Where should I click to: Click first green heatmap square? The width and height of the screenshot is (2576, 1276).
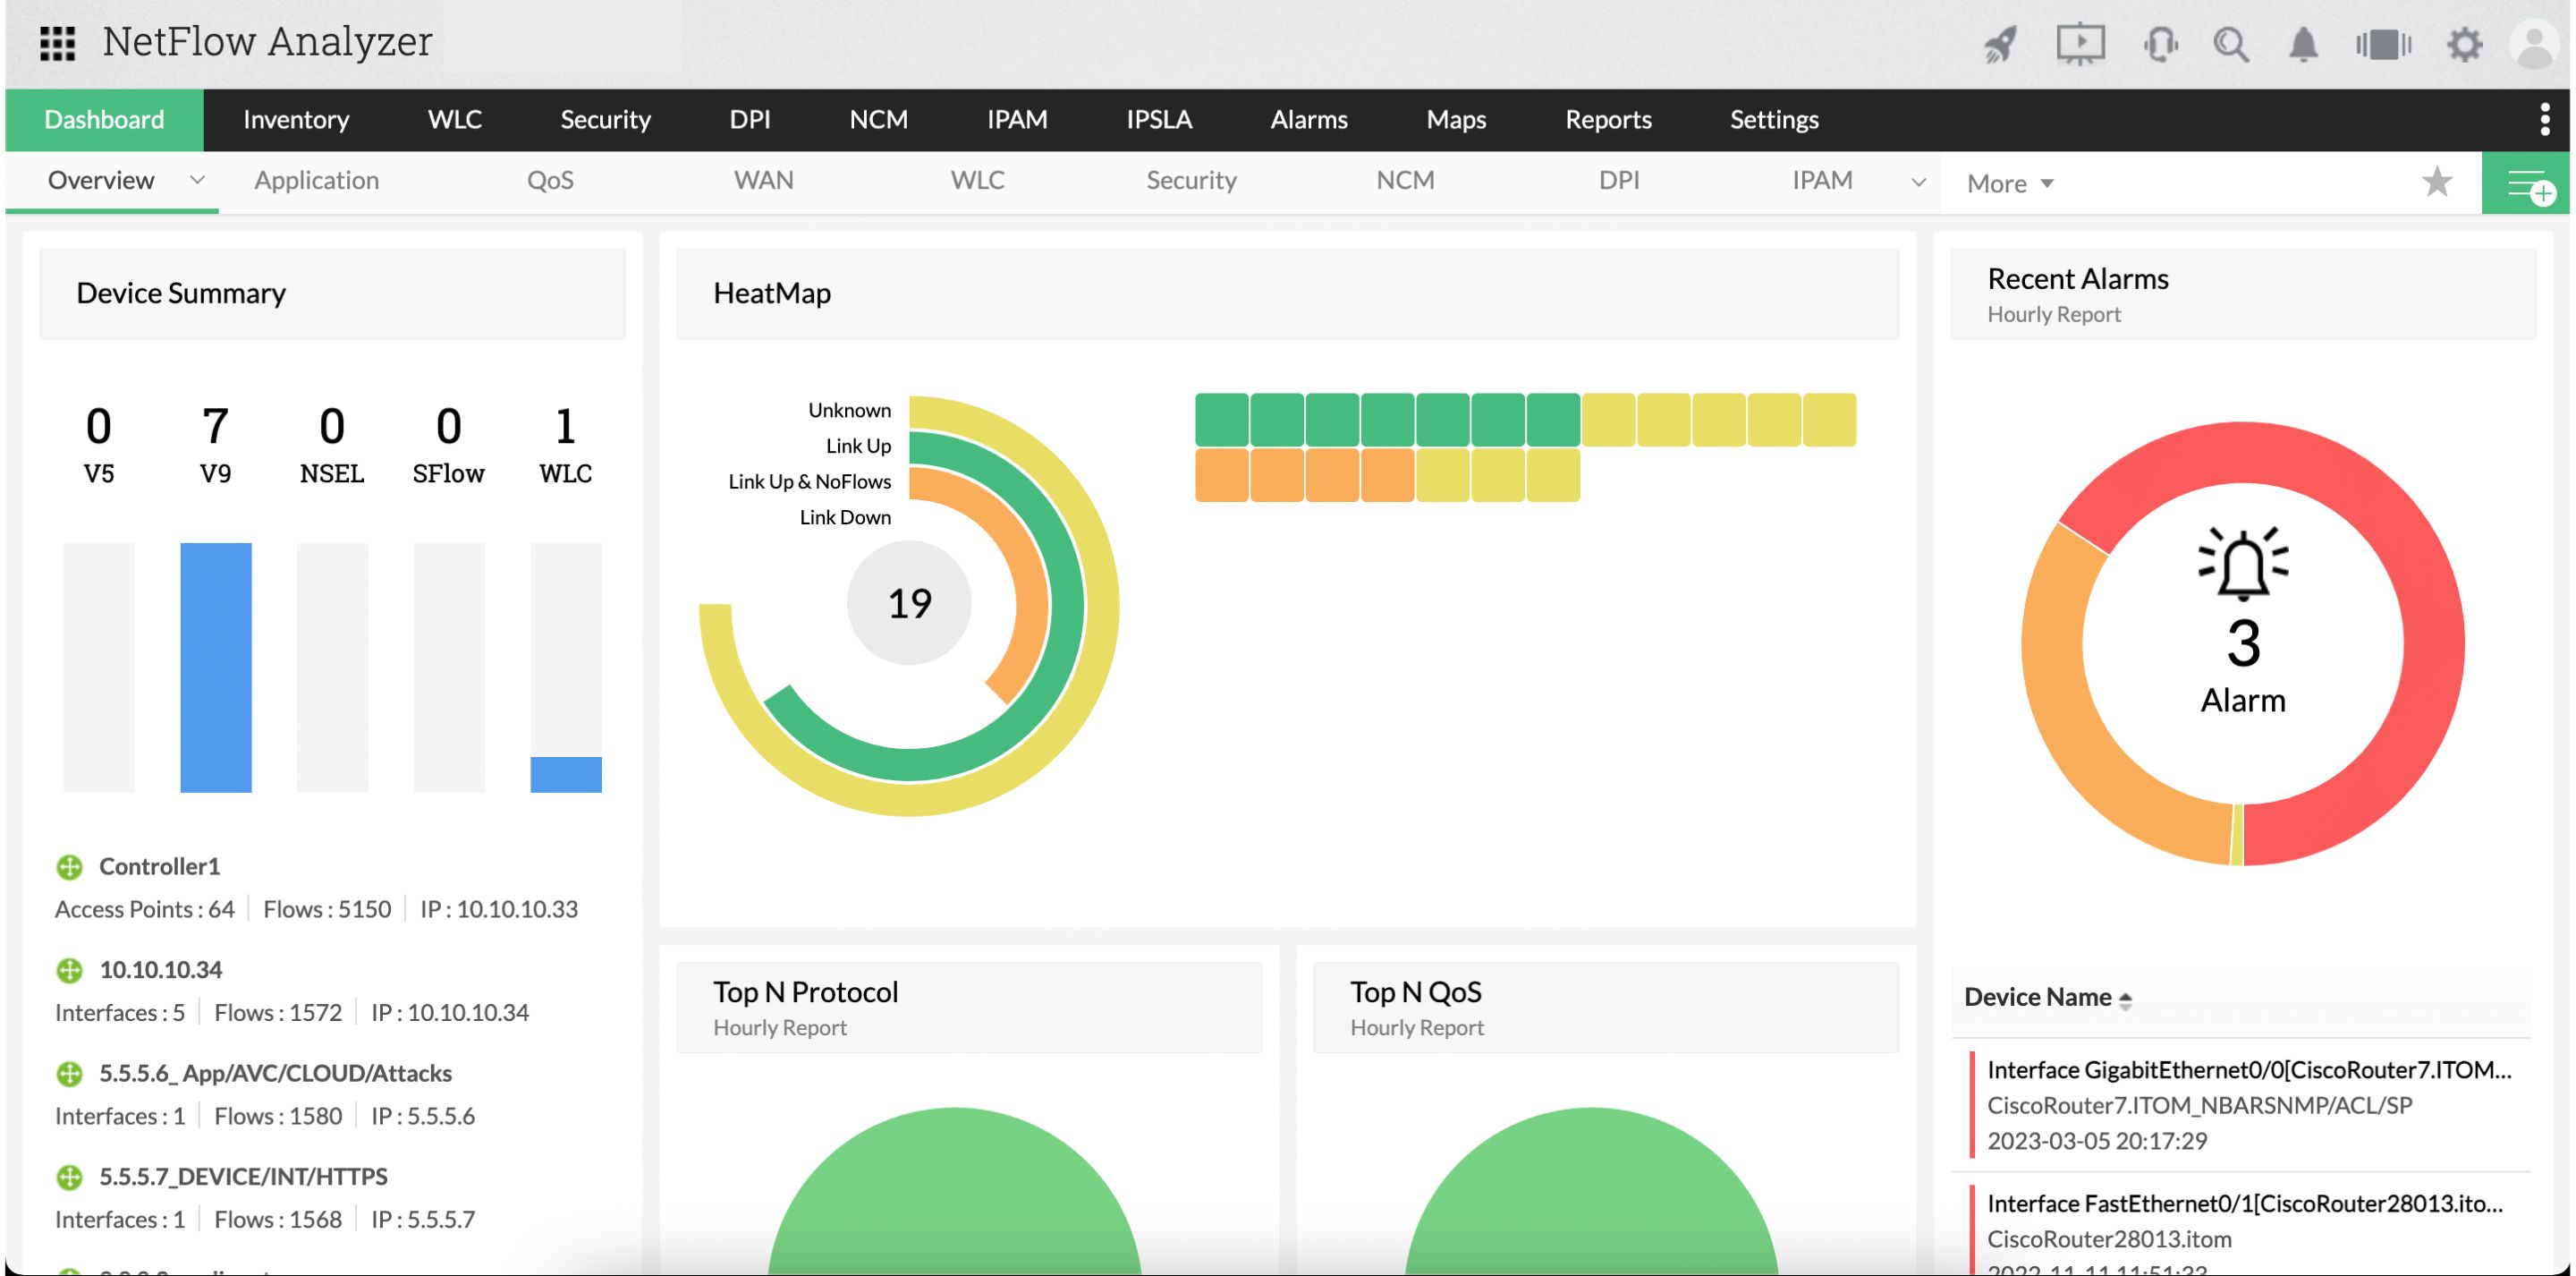point(1221,420)
